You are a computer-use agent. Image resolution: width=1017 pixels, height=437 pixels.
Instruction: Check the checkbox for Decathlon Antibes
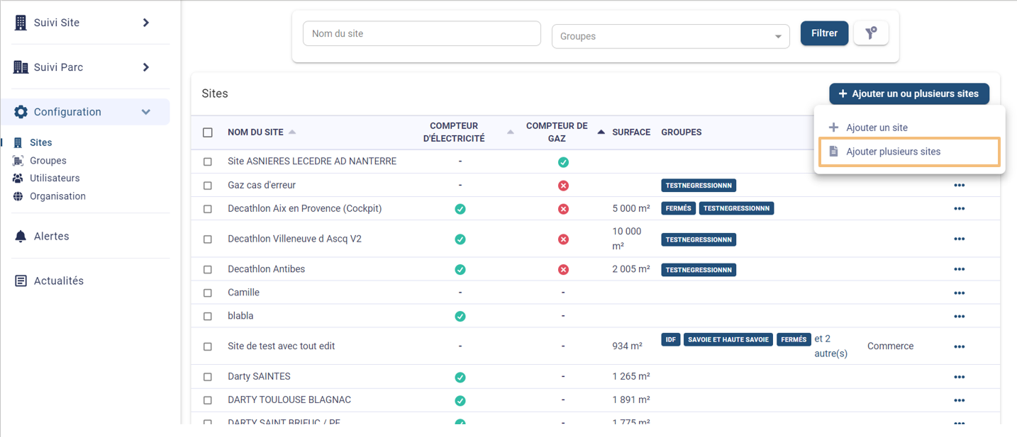[207, 269]
